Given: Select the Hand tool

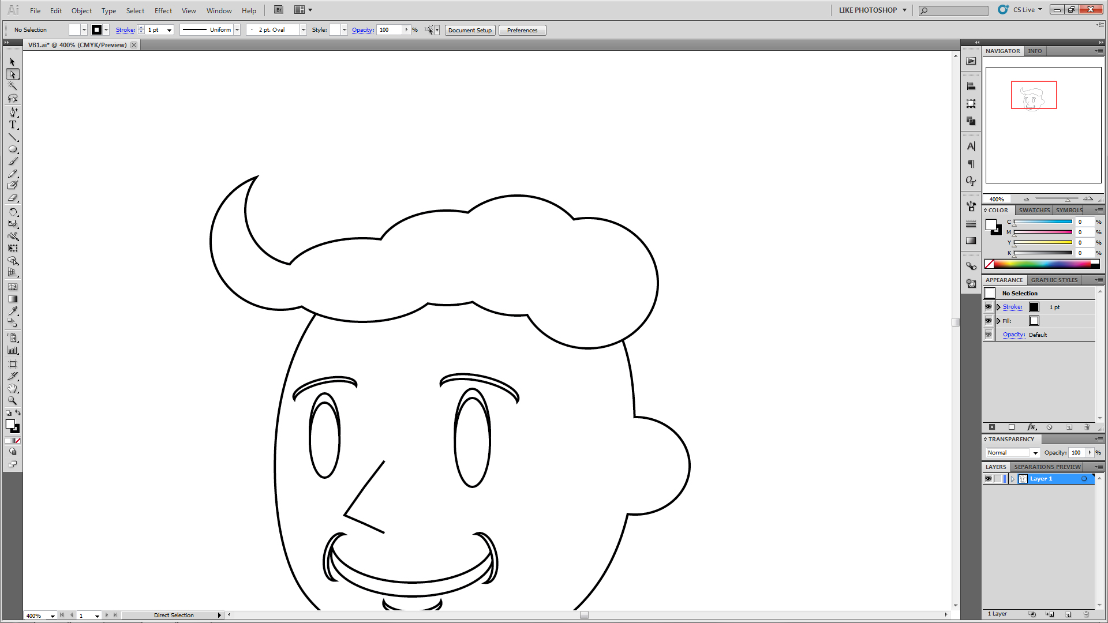Looking at the screenshot, I should pos(12,388).
